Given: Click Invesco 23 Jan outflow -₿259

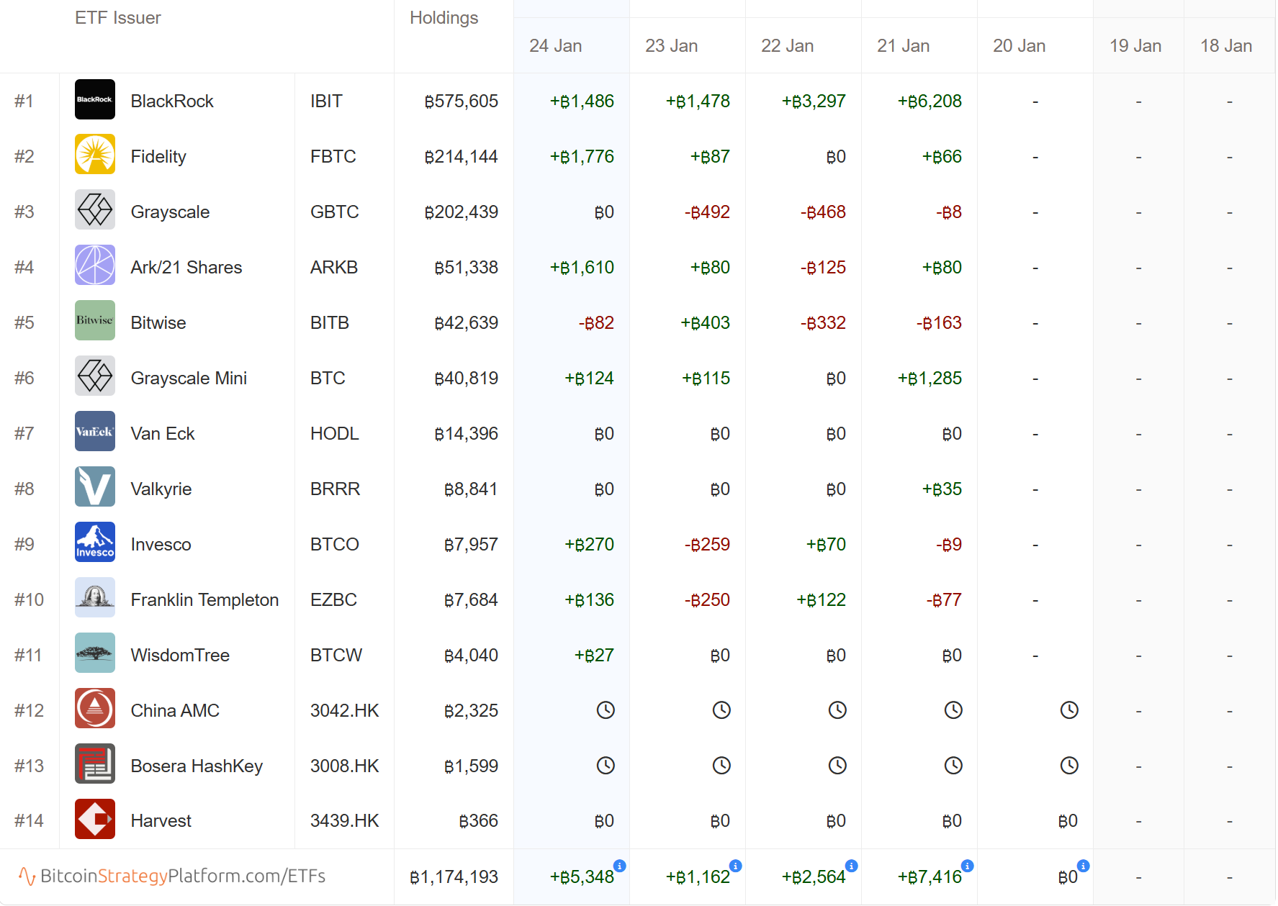Looking at the screenshot, I should [707, 545].
